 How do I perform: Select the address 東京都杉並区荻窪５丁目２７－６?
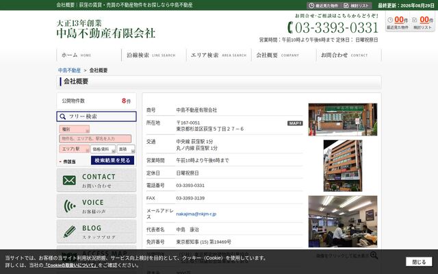click(x=210, y=129)
